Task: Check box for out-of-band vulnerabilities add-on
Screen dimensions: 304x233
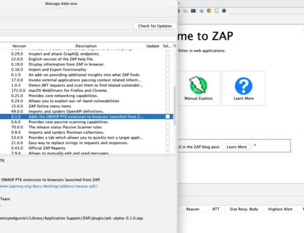Action: 168,101
